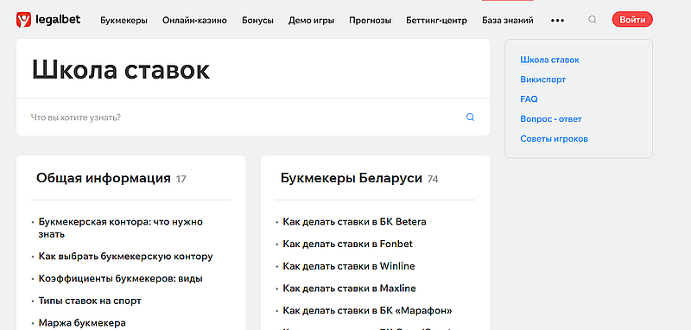Expand the three-dots more menu
Viewport: 691px width, 330px height.
[557, 20]
